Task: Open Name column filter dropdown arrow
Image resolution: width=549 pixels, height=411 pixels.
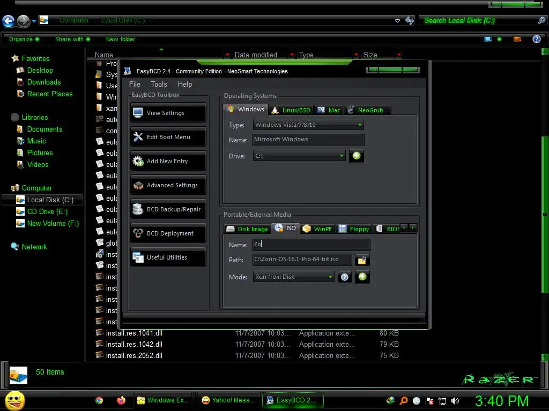Action: point(227,55)
